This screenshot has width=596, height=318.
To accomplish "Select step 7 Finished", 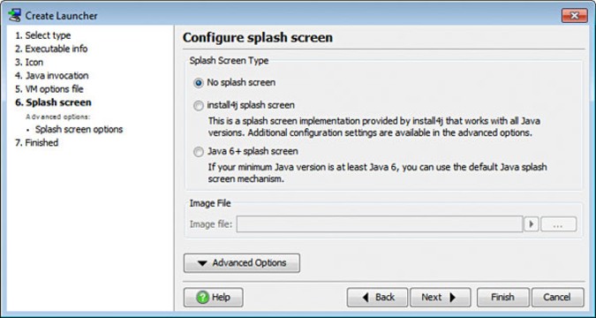I will 36,142.
